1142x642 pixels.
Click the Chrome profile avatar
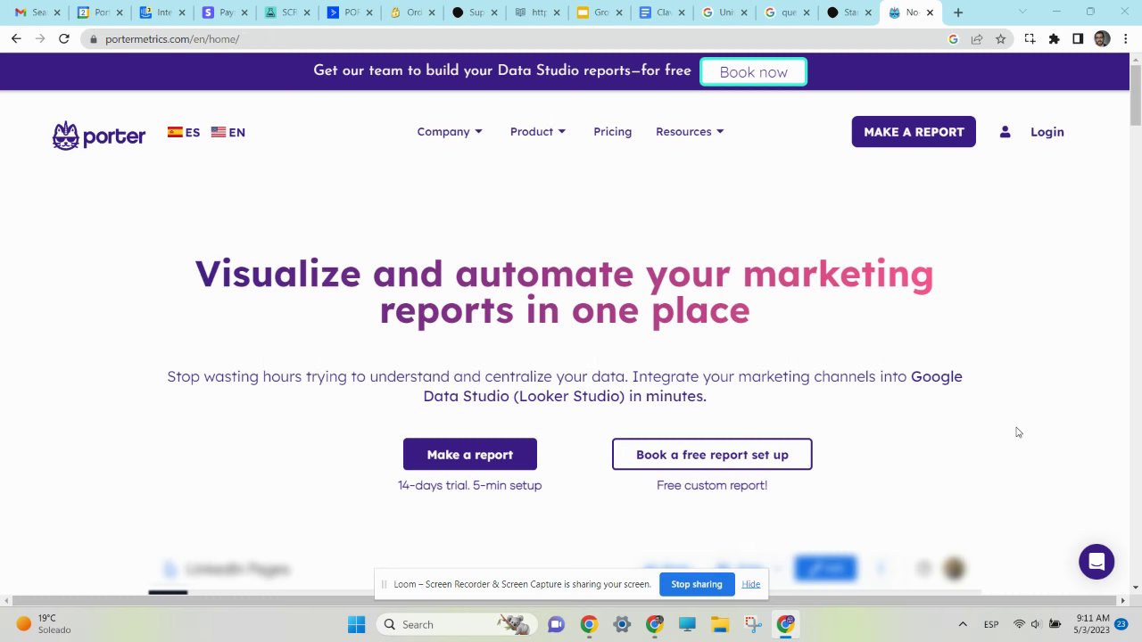[x=1102, y=39]
